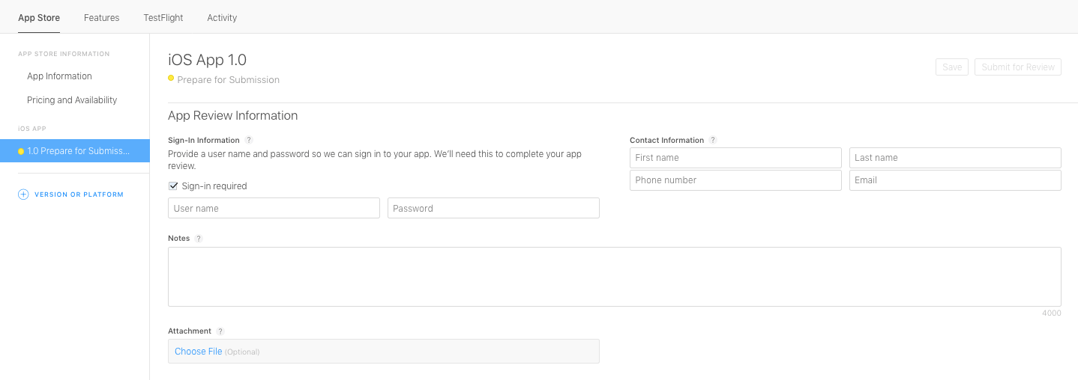Click the plus icon beside Version or Platform
This screenshot has height=380, width=1078.
23,194
